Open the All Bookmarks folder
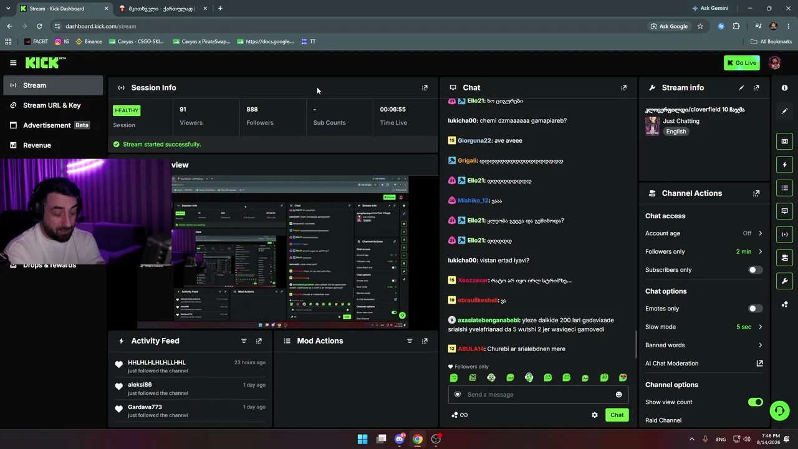 [771, 42]
